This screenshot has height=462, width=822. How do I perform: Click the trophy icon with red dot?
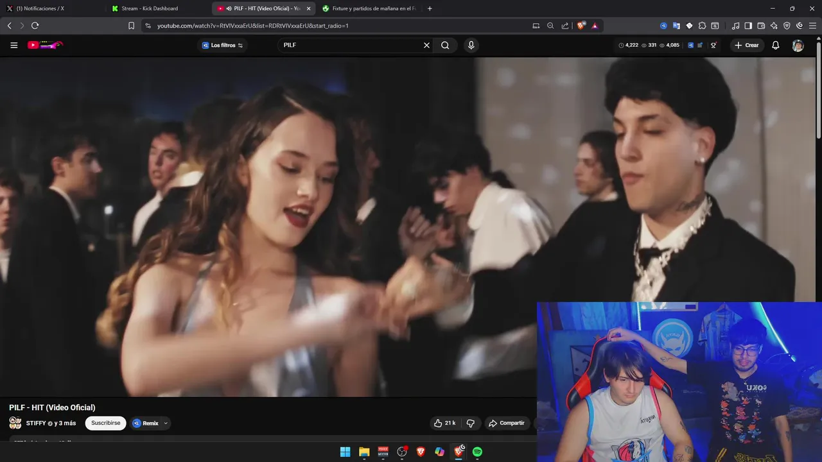[713, 45]
